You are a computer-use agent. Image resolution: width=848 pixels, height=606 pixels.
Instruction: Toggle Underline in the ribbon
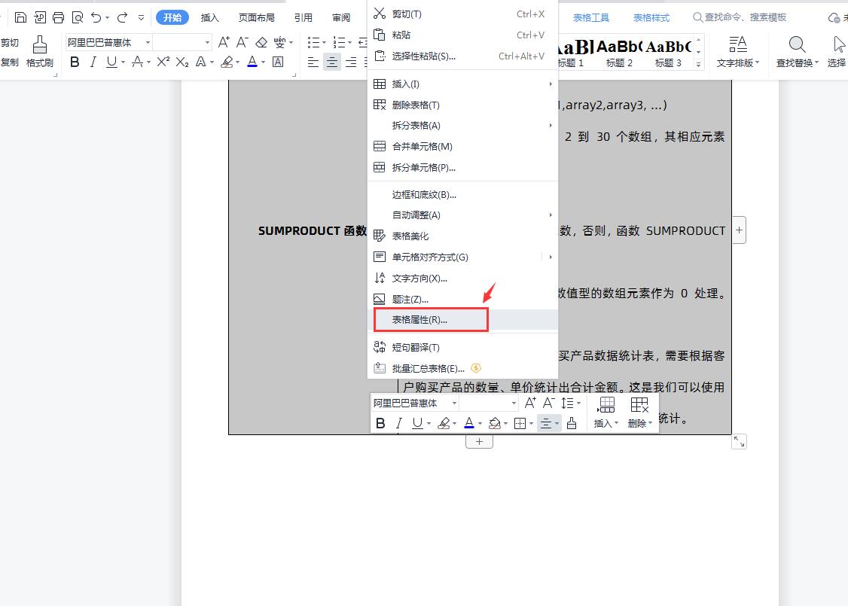(x=111, y=62)
